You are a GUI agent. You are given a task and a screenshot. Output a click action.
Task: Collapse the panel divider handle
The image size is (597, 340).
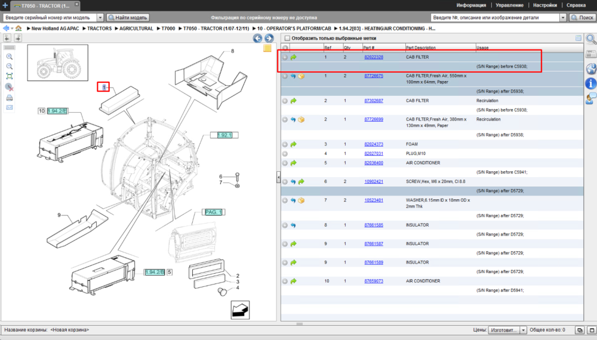pos(278,177)
